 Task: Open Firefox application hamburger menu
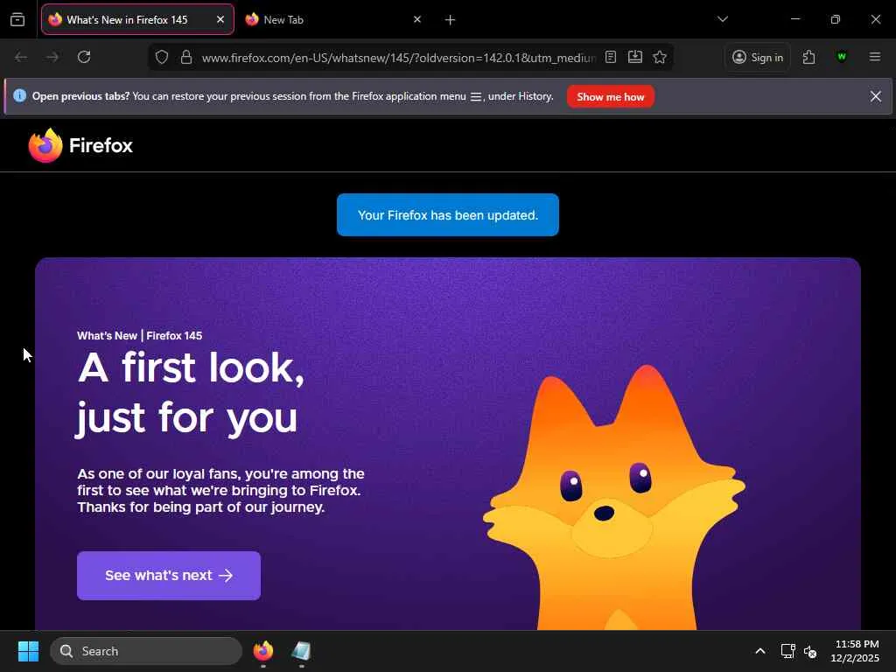point(875,57)
